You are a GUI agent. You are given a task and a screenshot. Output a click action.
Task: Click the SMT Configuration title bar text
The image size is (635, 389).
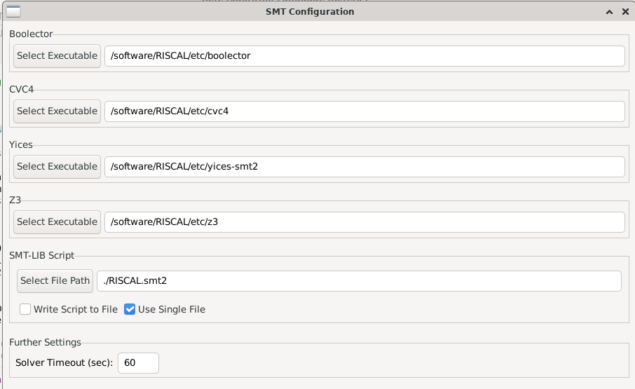click(310, 12)
